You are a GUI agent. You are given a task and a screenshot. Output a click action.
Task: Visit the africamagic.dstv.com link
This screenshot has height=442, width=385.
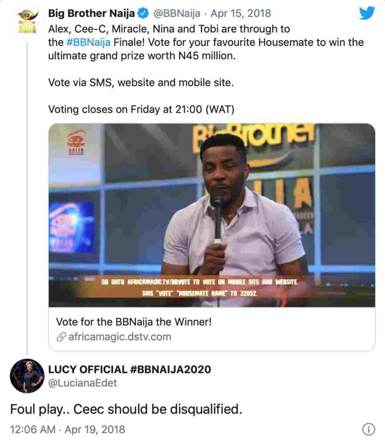[x=120, y=337]
